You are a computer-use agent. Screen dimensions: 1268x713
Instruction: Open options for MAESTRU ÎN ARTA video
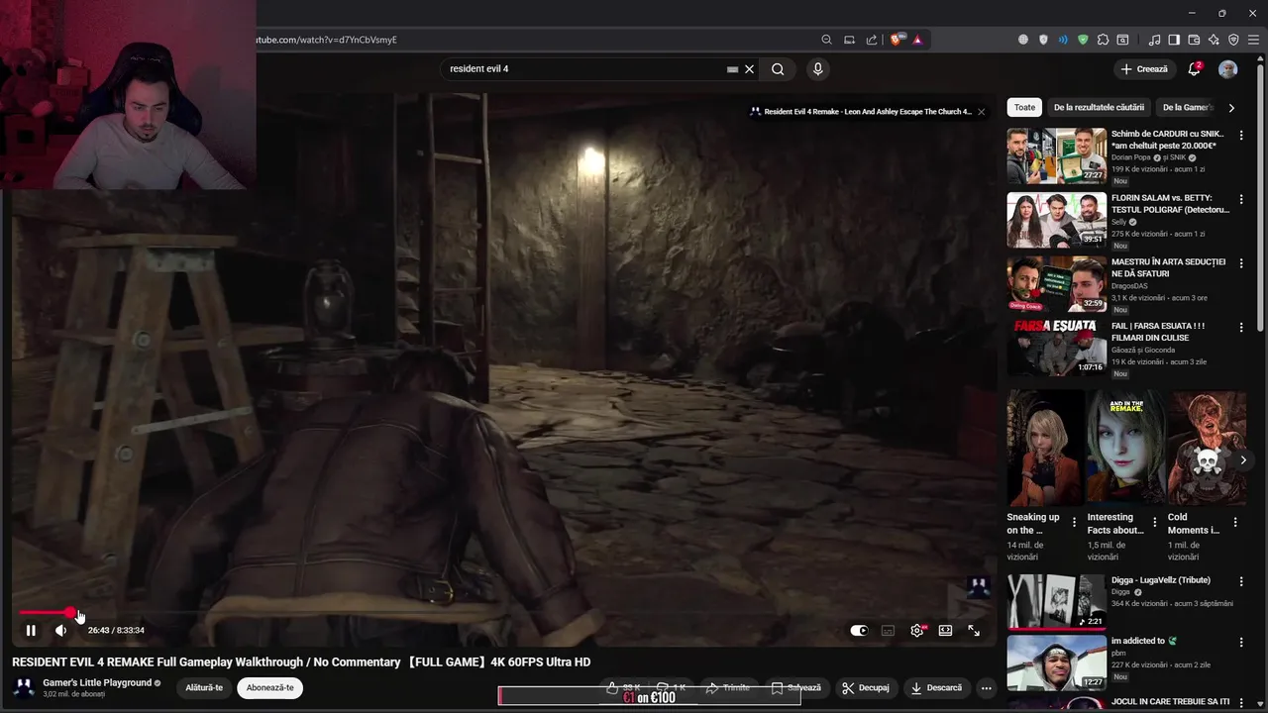1241,263
